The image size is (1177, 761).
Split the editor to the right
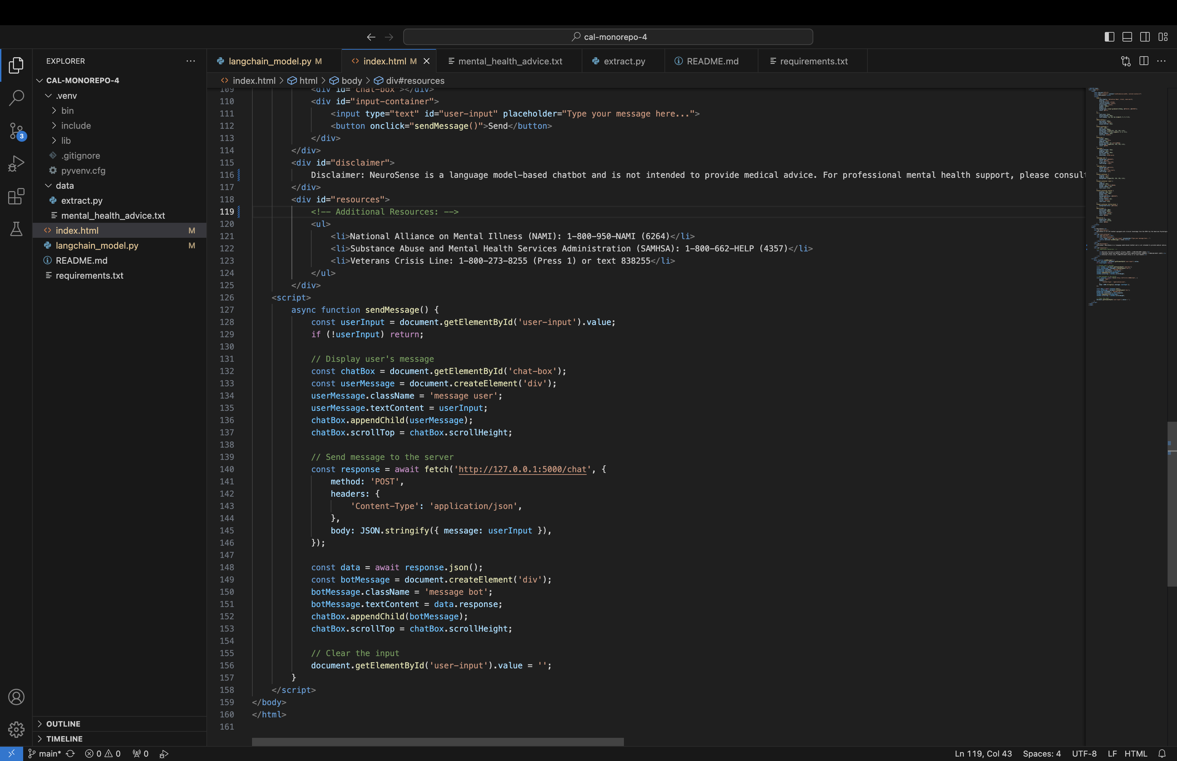(x=1143, y=61)
